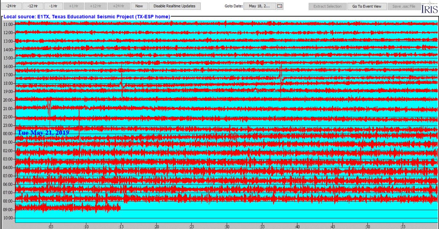Click the 10:00 empty trace row label
The image size is (439, 229).
(x=8, y=218)
